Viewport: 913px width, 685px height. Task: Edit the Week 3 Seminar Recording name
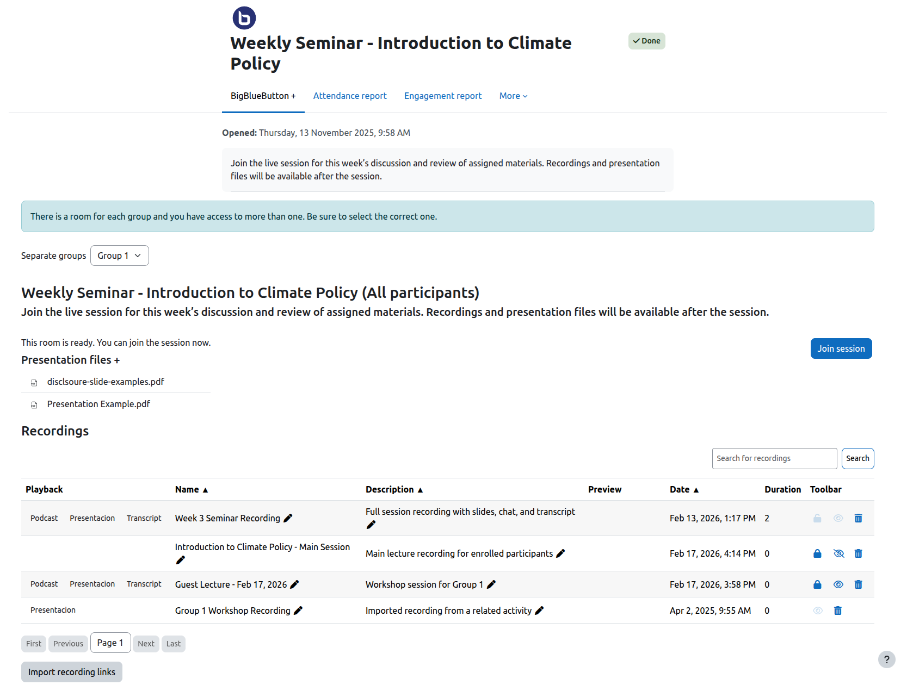click(287, 518)
